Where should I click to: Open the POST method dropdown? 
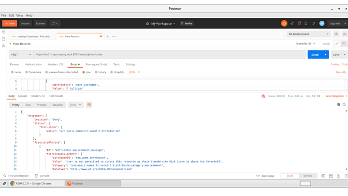(x=21, y=55)
